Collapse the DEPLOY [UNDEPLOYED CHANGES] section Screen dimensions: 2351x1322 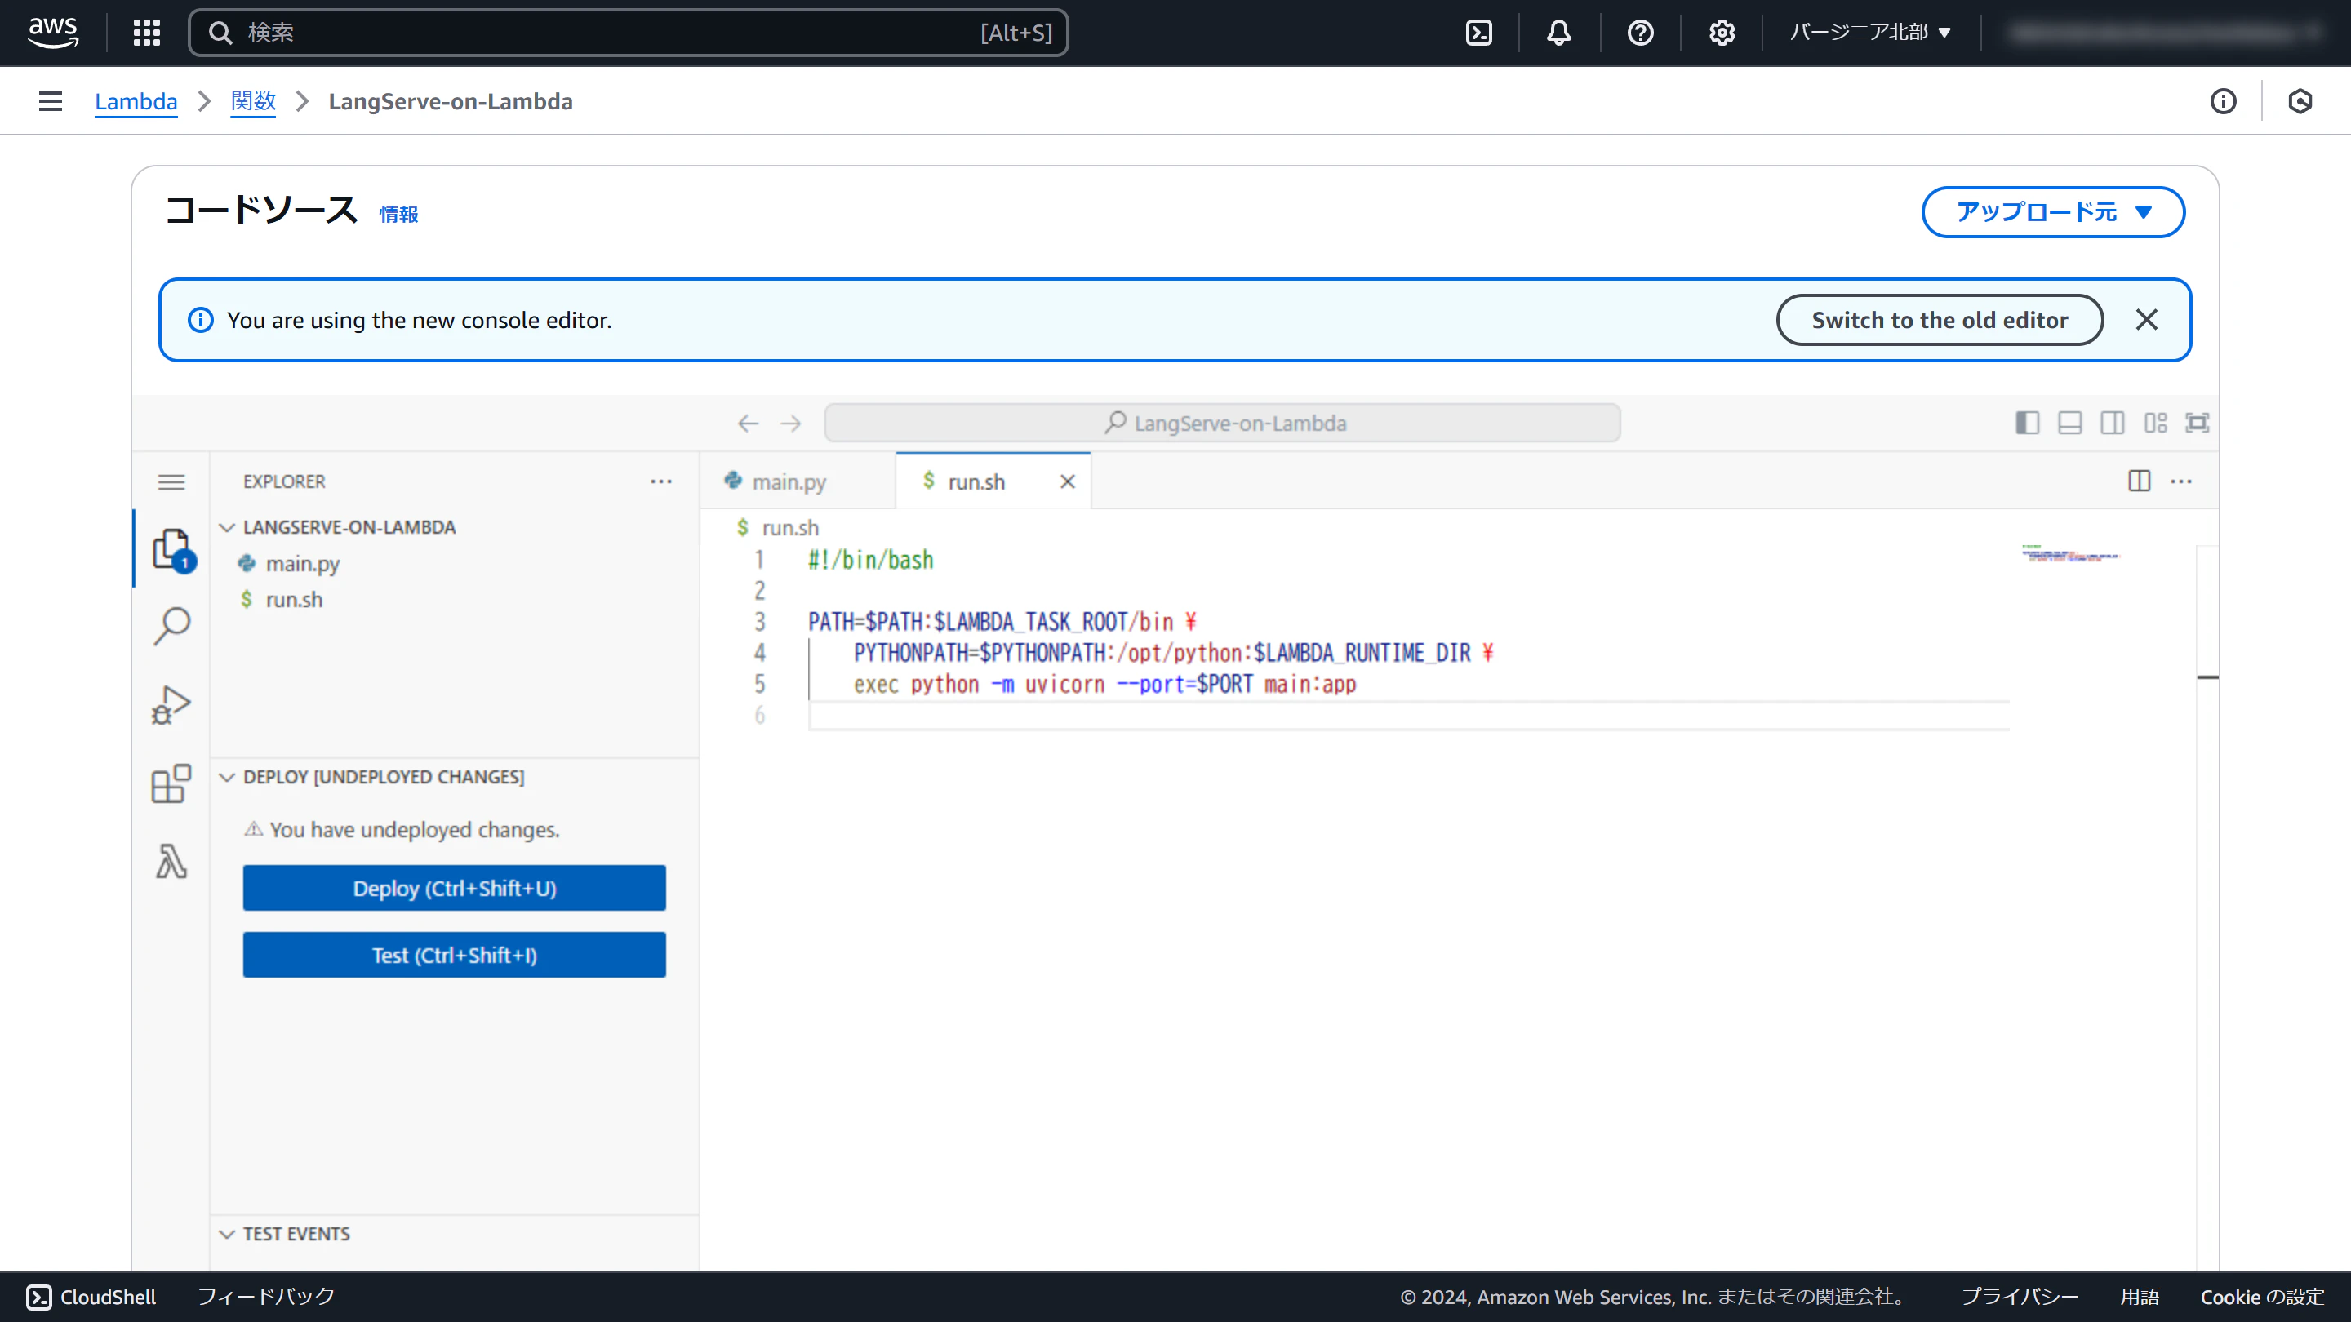tap(455, 776)
